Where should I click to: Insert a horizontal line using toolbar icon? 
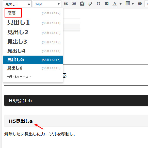tap(107, 4)
